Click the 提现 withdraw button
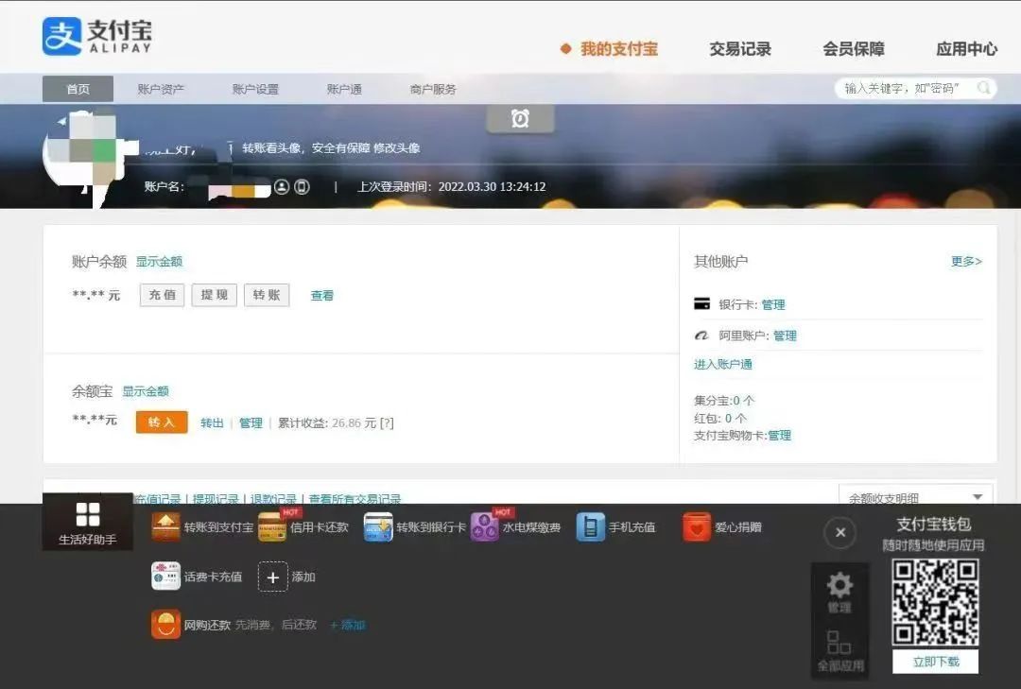The image size is (1021, 689). click(215, 295)
